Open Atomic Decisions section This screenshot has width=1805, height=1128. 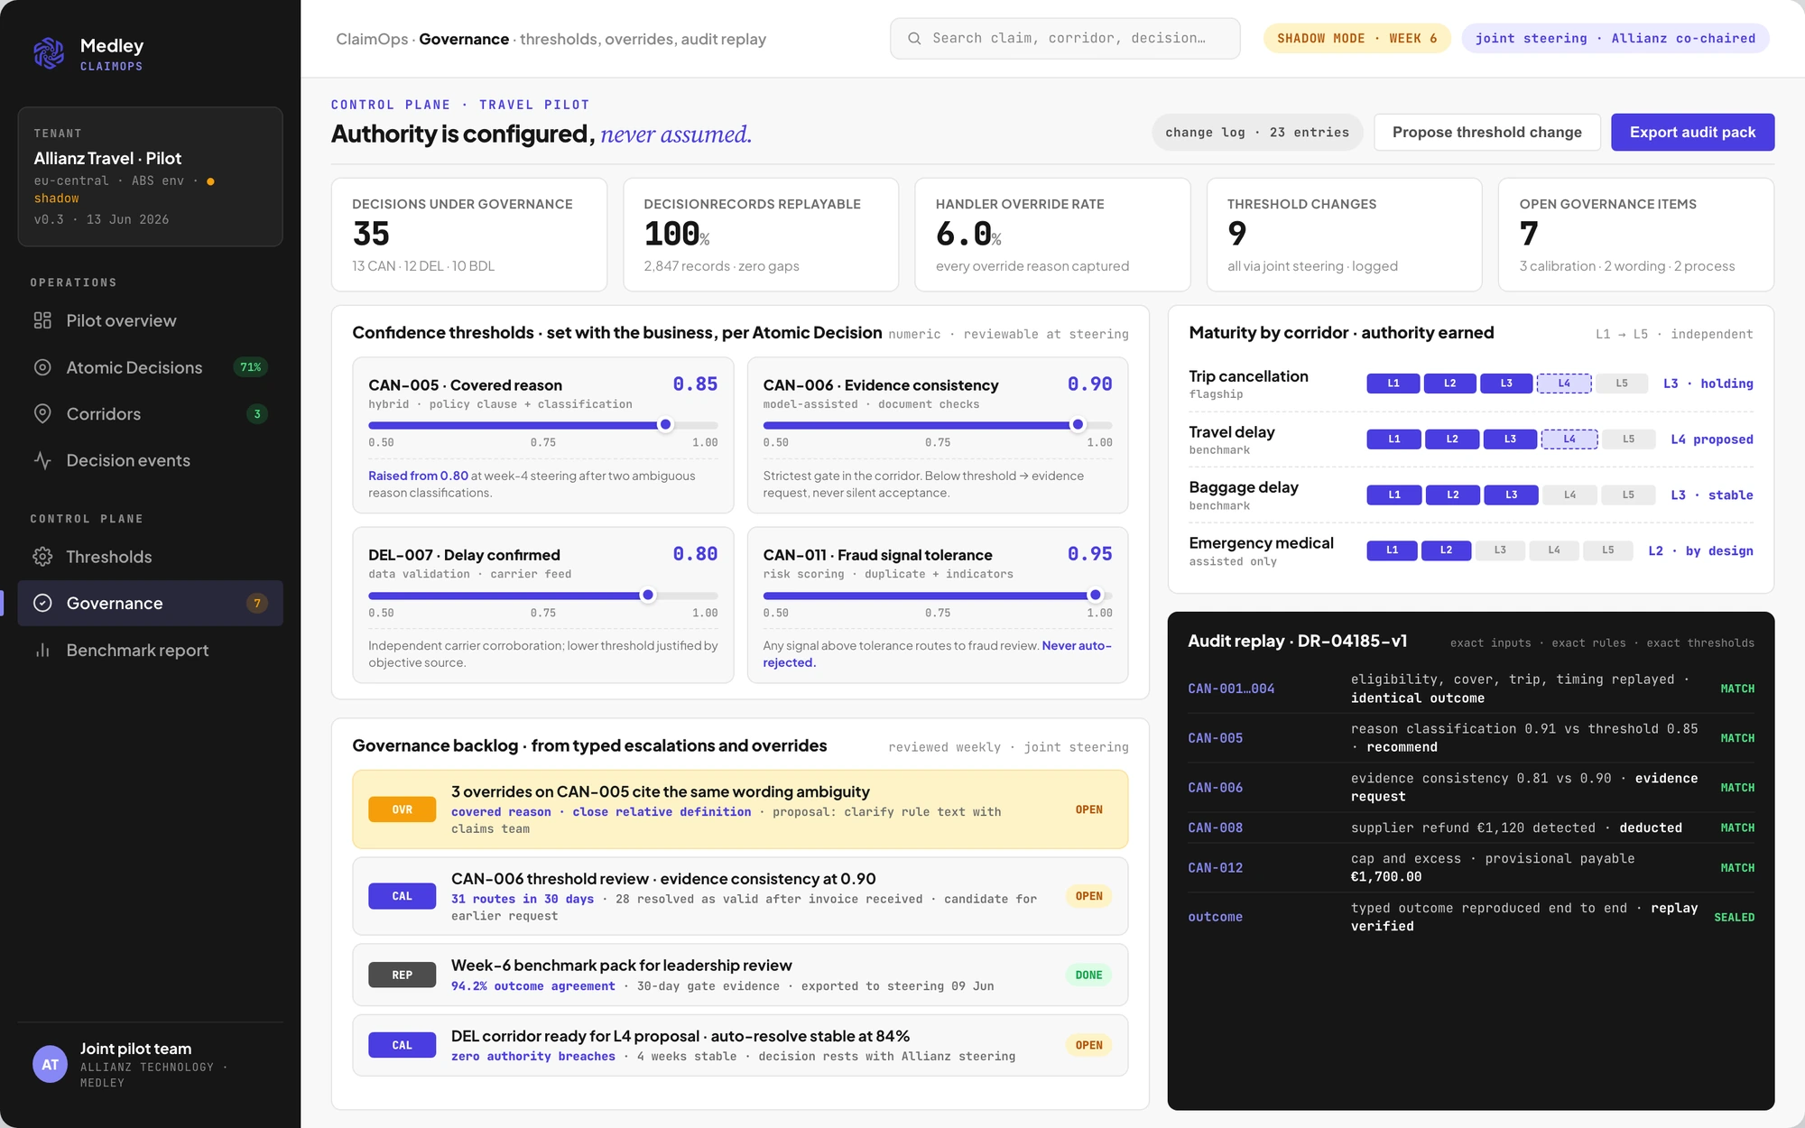151,367
